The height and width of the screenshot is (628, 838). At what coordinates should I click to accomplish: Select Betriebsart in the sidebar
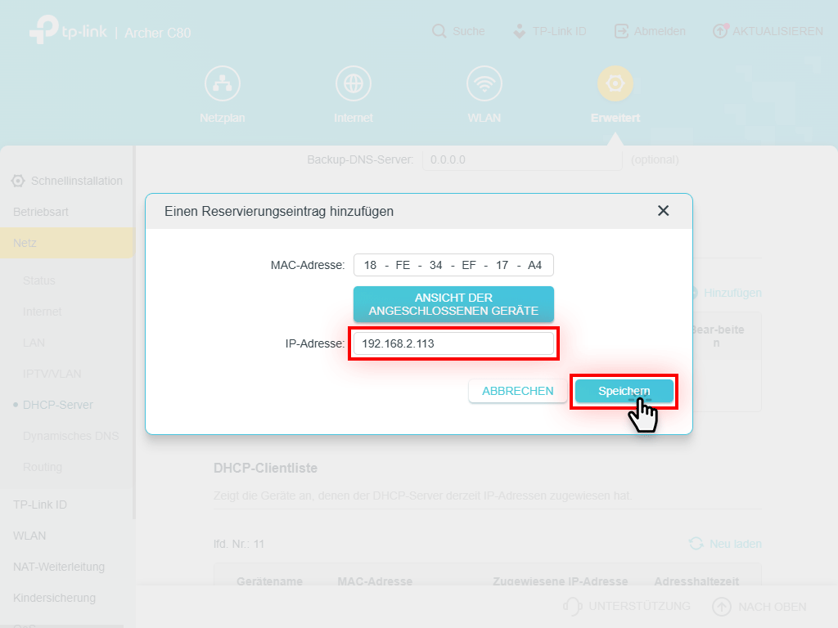[x=41, y=212]
